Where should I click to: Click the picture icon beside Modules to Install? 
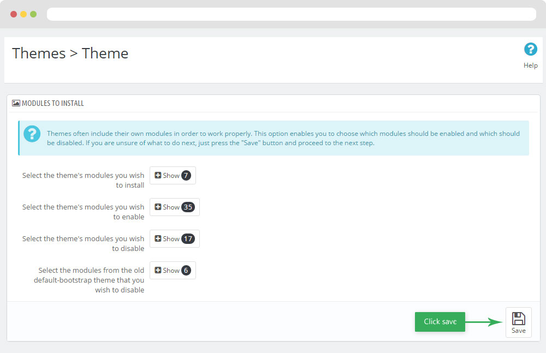tap(16, 103)
